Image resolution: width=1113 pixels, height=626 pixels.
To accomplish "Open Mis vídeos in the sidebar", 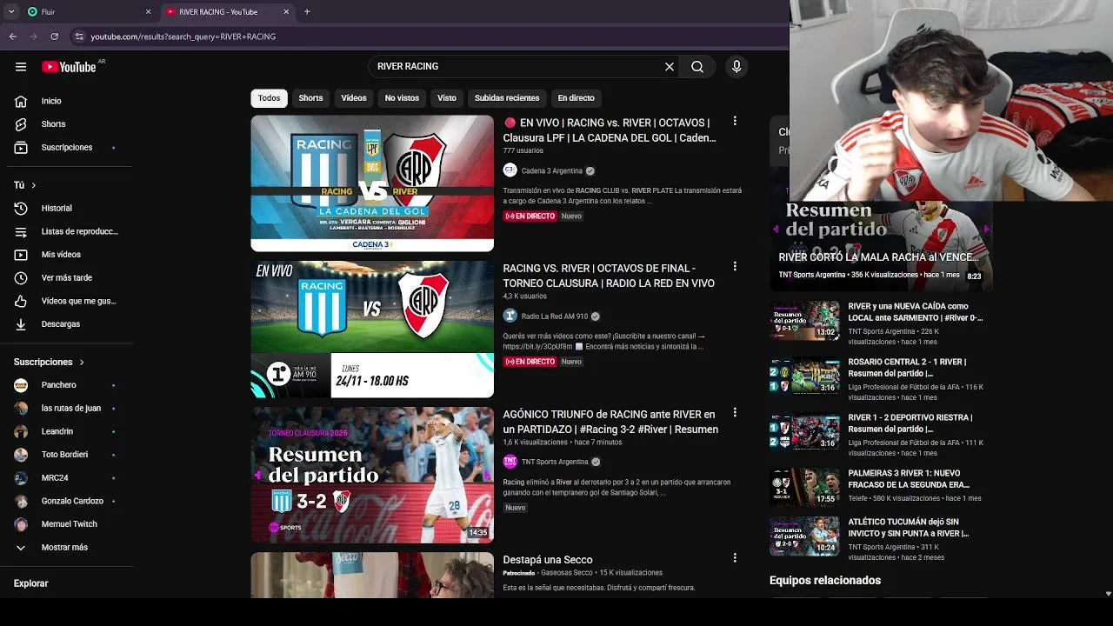I will [61, 254].
